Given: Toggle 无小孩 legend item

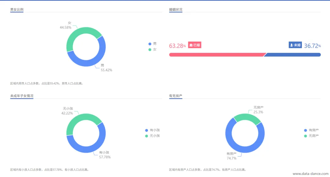Looking at the screenshot, I should (152, 136).
